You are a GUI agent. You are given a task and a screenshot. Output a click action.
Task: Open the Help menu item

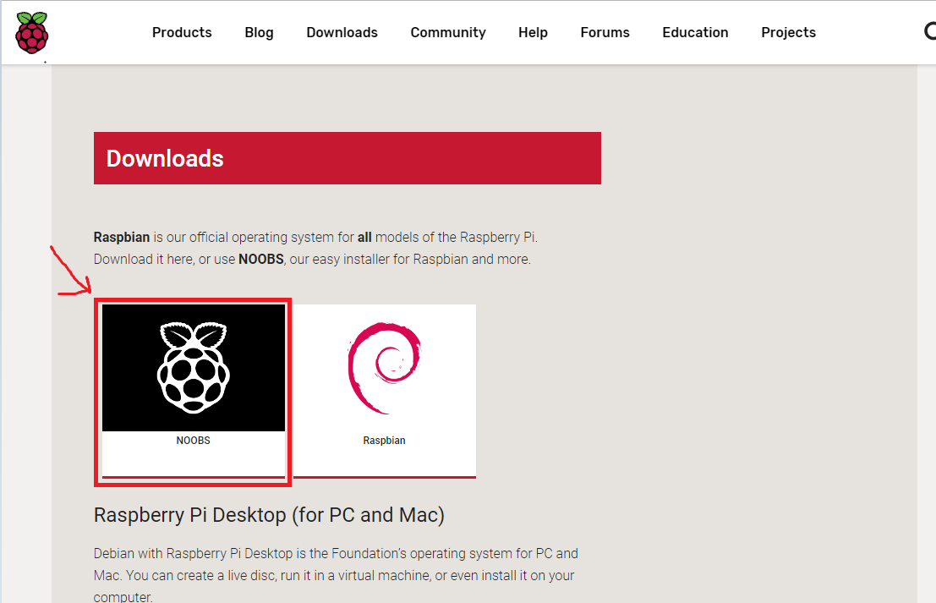[x=533, y=32]
